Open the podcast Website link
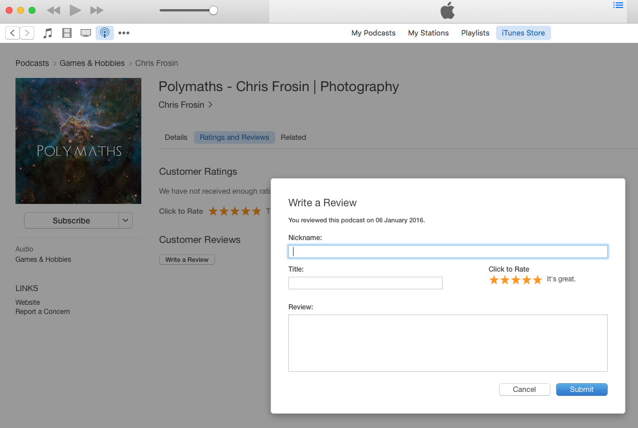 pyautogui.click(x=27, y=303)
